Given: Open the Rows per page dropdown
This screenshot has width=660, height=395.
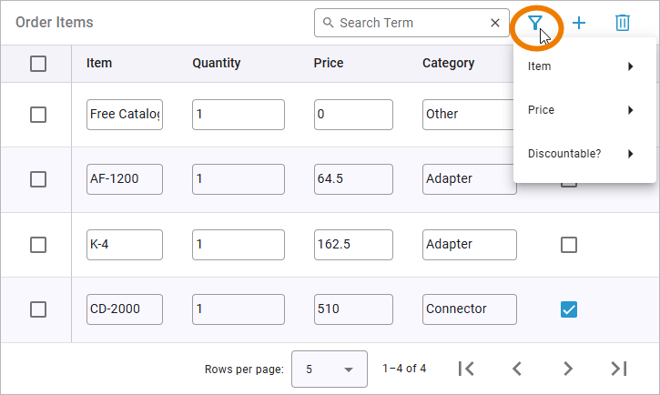Looking at the screenshot, I should pos(329,370).
